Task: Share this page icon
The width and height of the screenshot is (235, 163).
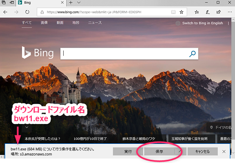Action: click(219, 12)
